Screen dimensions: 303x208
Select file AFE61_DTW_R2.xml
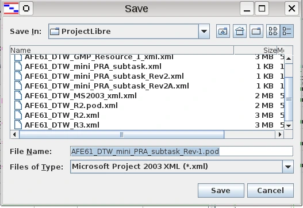pos(62,115)
